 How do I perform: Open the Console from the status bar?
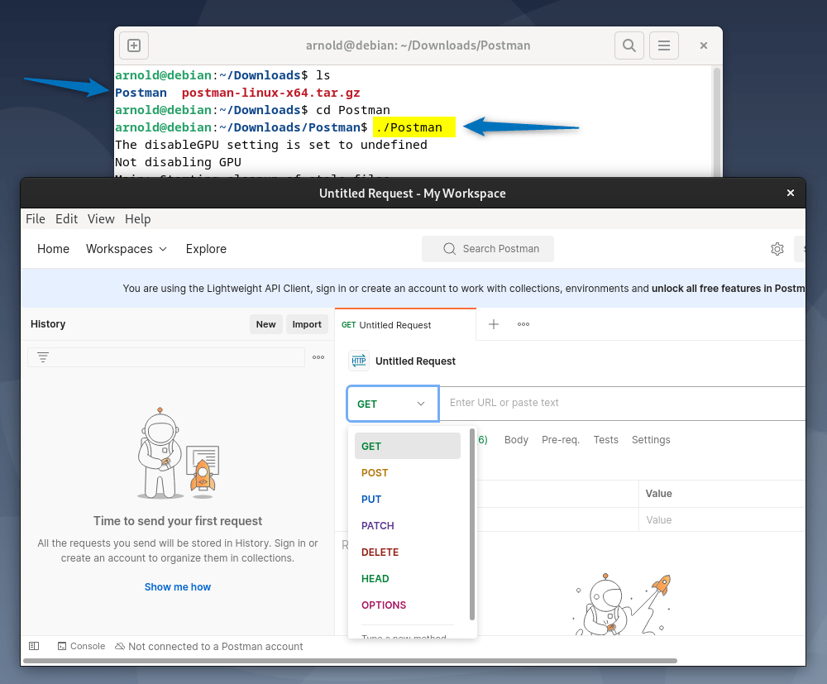(x=81, y=646)
